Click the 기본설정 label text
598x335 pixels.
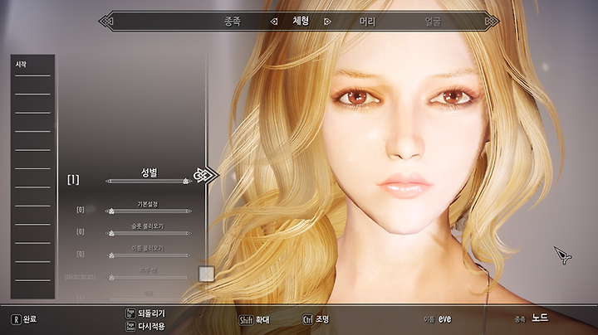coord(148,205)
